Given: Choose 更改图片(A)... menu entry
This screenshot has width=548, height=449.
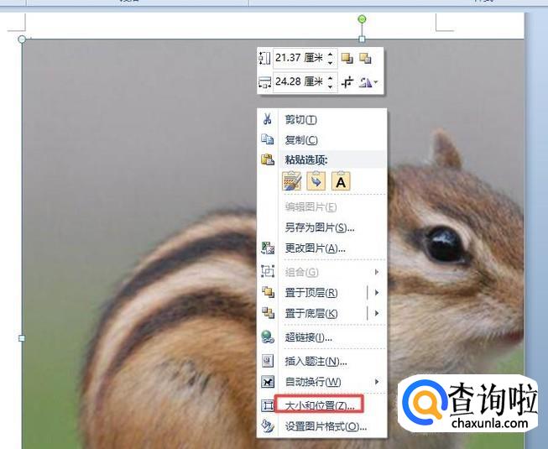Looking at the screenshot, I should point(322,248).
